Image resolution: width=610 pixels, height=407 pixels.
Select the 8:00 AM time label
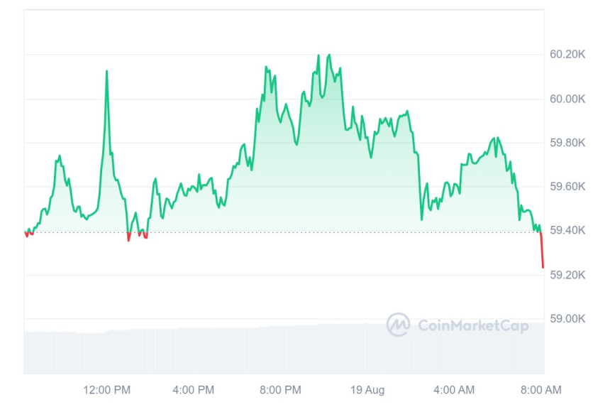coord(541,389)
